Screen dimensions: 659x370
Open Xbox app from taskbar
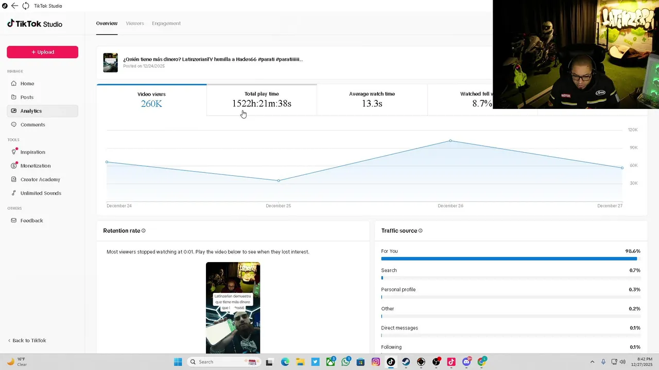[x=331, y=362]
